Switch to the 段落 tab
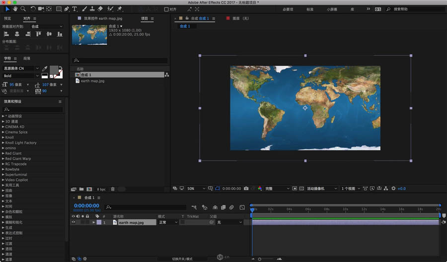This screenshot has height=262, width=447. coord(27,59)
